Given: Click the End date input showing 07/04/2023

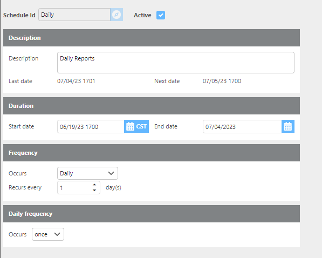Looking at the screenshot, I should [242, 127].
